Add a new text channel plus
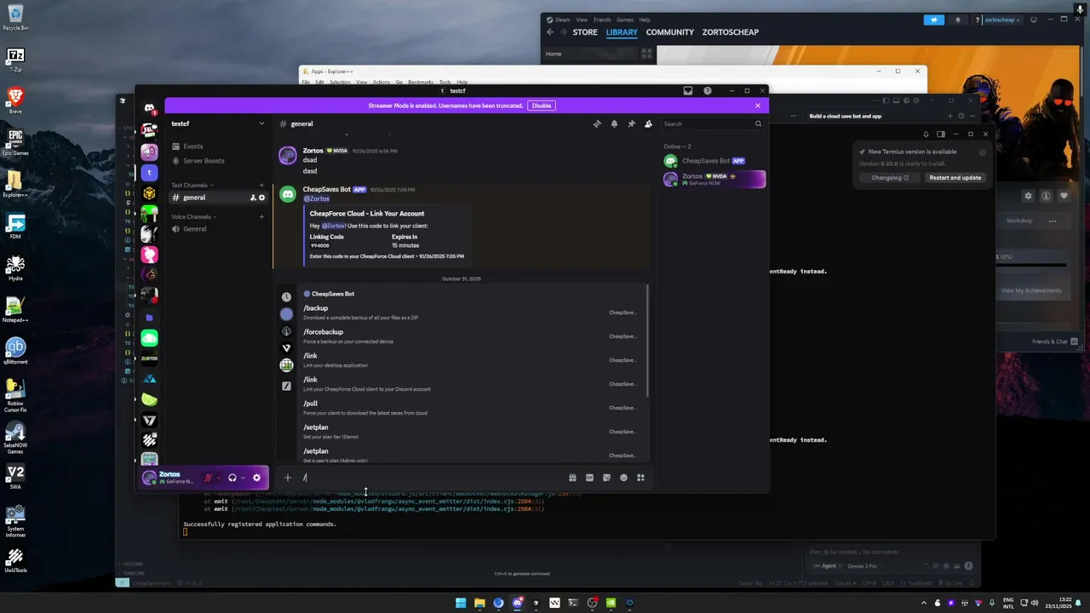 pyautogui.click(x=261, y=185)
